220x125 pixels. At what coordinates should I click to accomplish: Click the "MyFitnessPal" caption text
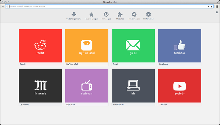(x=72, y=64)
